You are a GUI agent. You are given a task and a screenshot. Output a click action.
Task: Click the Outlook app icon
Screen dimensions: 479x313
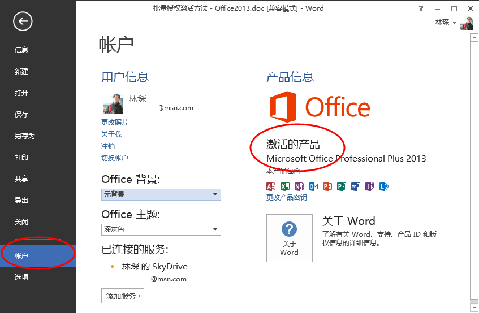click(313, 186)
